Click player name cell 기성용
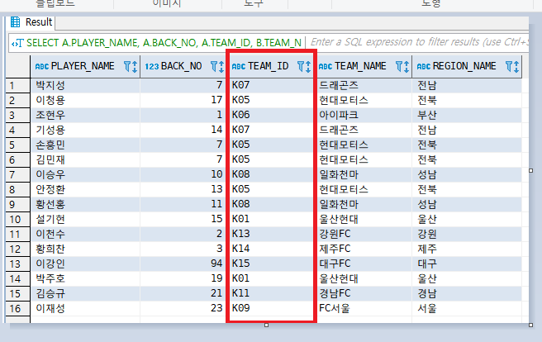Screen dimensions: 542x342 85,130
